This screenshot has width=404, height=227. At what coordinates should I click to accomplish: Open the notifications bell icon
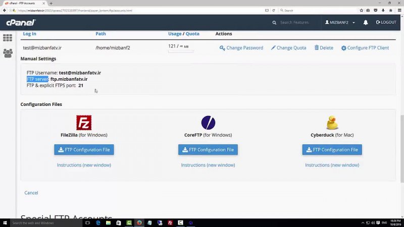point(366,23)
